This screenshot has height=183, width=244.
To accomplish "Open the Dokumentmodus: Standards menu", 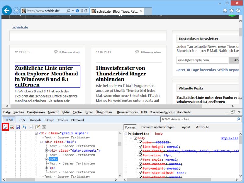I will (x=170, y=112).
